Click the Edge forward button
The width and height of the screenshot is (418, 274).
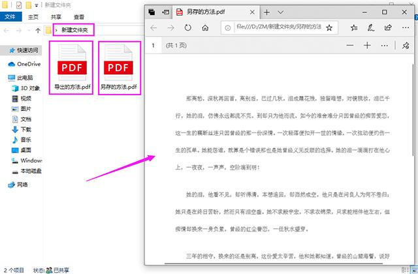170,27
